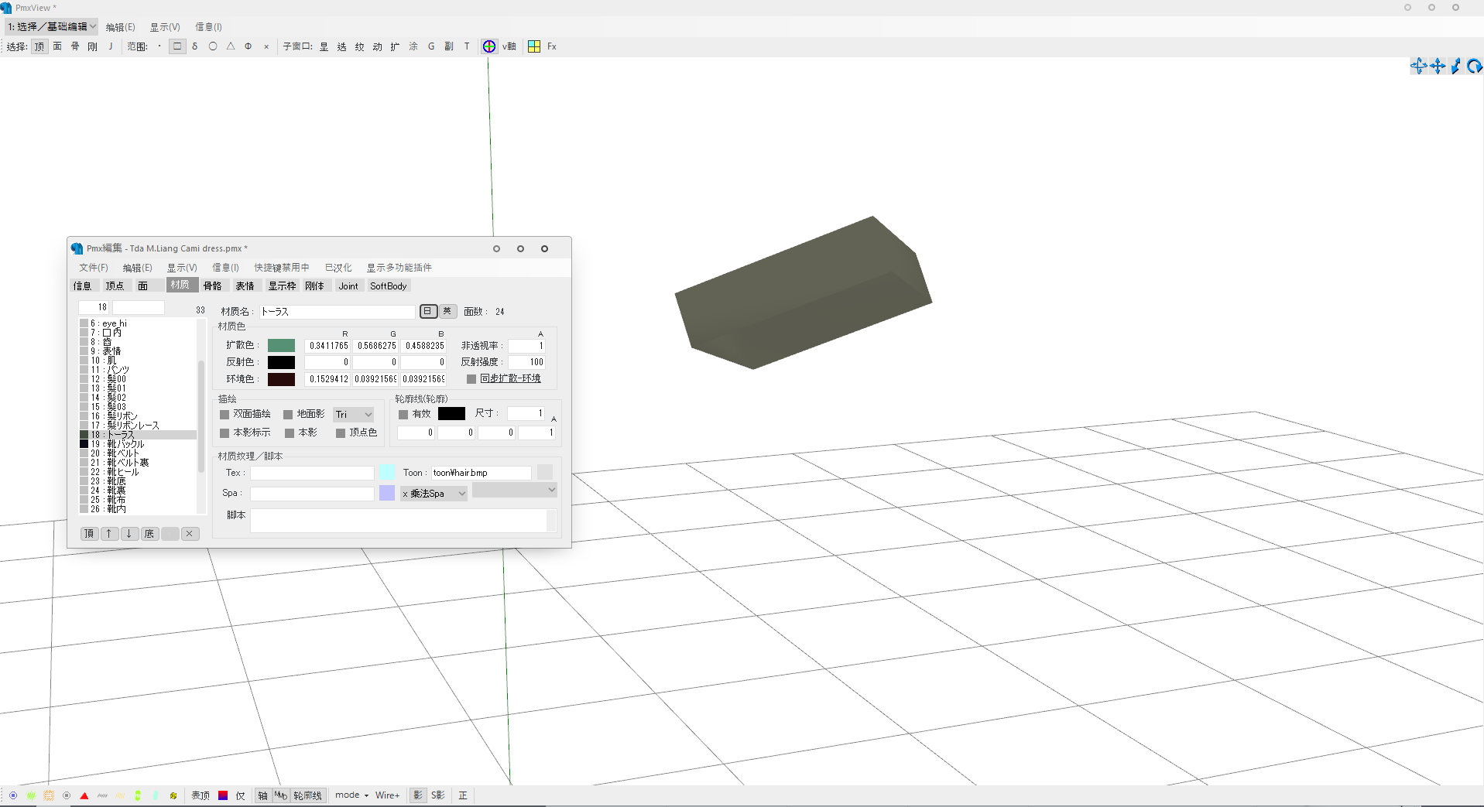
Task: Move material down with the down arrow button
Action: click(x=129, y=534)
